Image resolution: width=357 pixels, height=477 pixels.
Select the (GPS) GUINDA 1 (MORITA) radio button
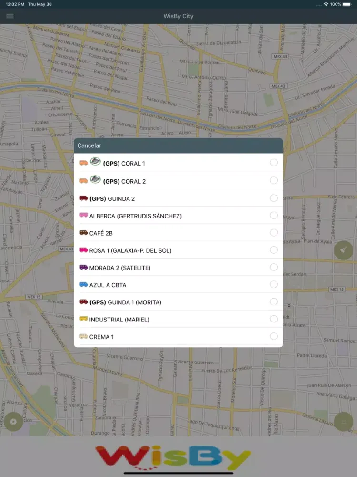tap(274, 302)
